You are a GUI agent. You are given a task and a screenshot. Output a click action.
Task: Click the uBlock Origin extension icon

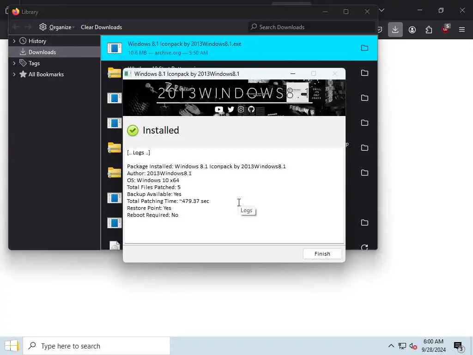pyautogui.click(x=446, y=29)
